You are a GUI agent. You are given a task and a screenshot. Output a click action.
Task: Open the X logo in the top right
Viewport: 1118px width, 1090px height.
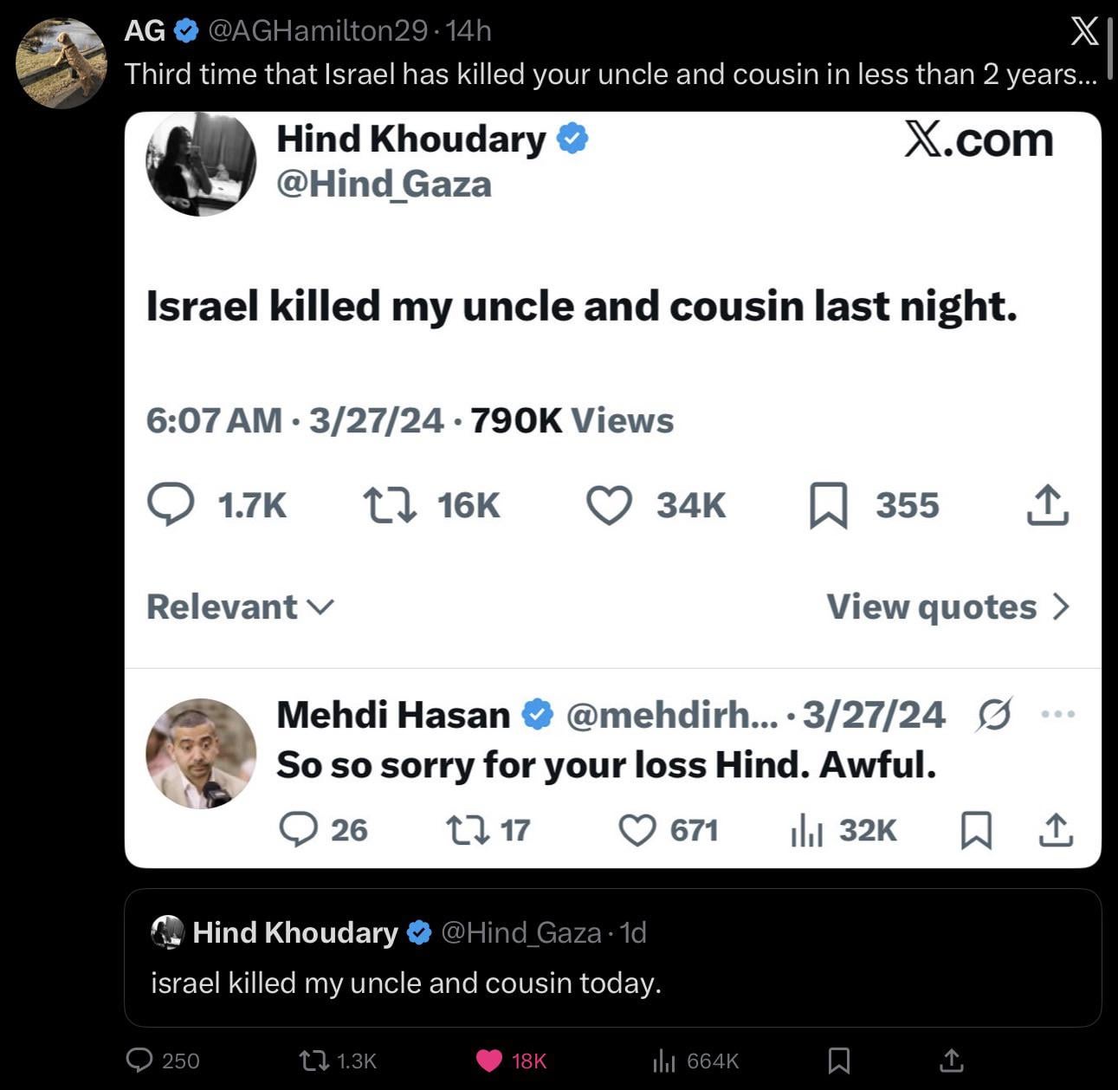(x=1084, y=32)
